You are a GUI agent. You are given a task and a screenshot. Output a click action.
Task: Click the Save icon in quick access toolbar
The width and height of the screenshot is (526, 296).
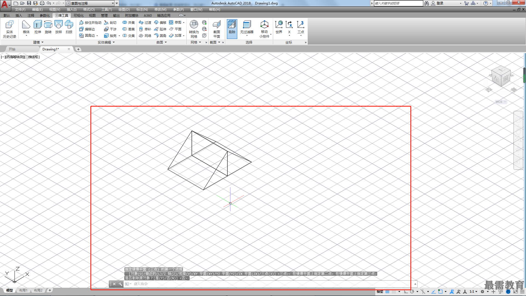pyautogui.click(x=29, y=3)
